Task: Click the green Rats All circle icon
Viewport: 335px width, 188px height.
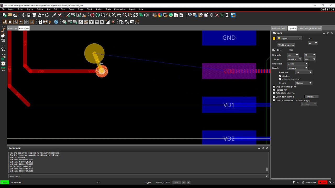Action: click(x=98, y=15)
